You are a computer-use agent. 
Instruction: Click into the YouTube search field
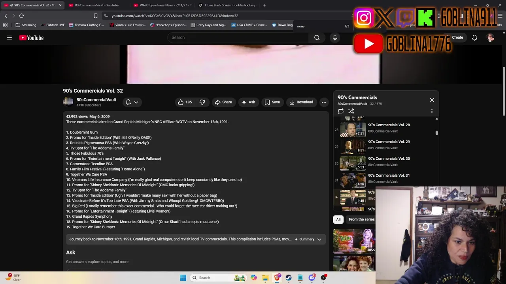click(x=238, y=37)
